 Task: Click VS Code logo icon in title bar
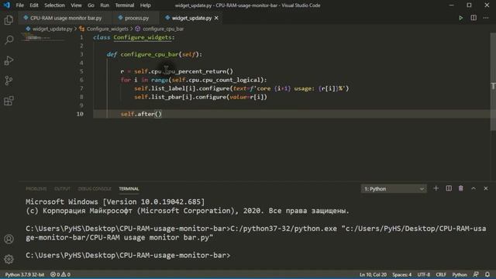pyautogui.click(x=7, y=5)
